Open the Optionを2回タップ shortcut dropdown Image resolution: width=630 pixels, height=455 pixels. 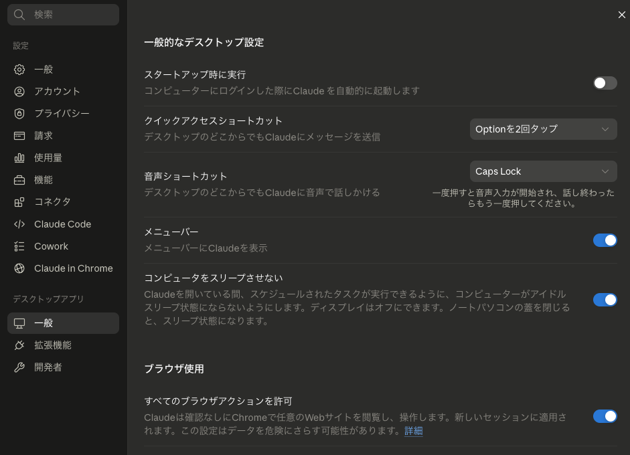click(543, 129)
